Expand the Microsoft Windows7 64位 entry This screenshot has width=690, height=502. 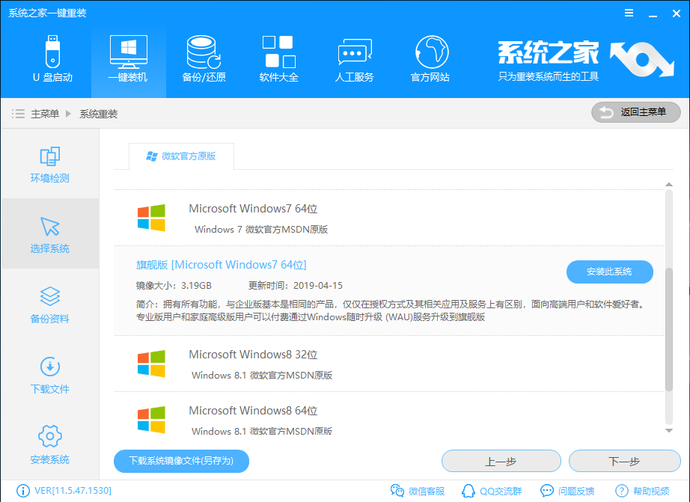pyautogui.click(x=389, y=218)
